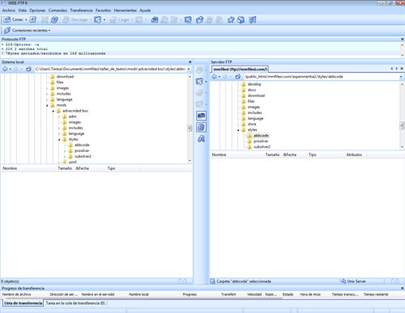Click Estado column in transfer list
405x313 pixels.
coord(288,294)
